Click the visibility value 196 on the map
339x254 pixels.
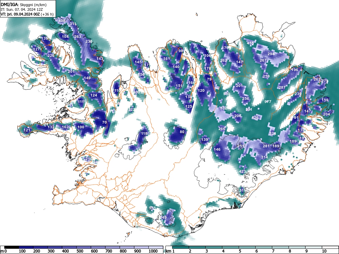coord(295,70)
